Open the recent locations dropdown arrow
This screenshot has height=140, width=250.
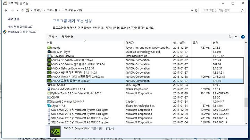tap(18, 10)
